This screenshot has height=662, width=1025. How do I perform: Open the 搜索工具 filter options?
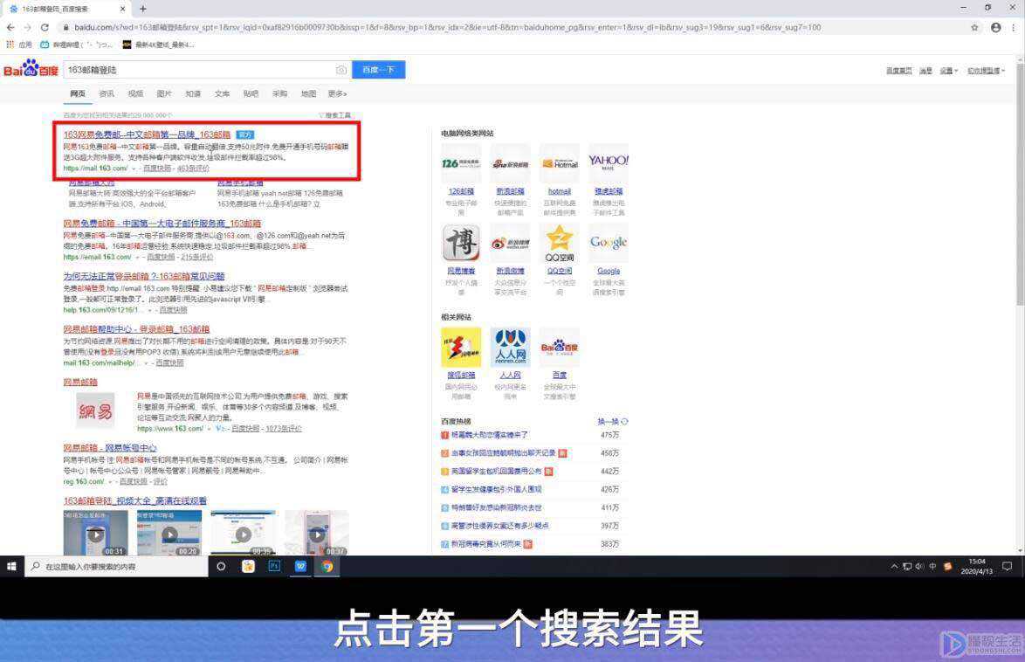[x=335, y=115]
